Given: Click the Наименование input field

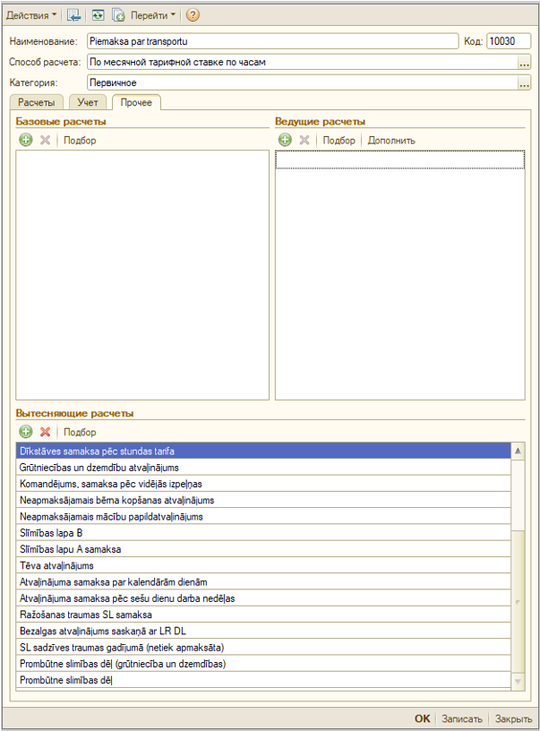Looking at the screenshot, I should click(272, 41).
